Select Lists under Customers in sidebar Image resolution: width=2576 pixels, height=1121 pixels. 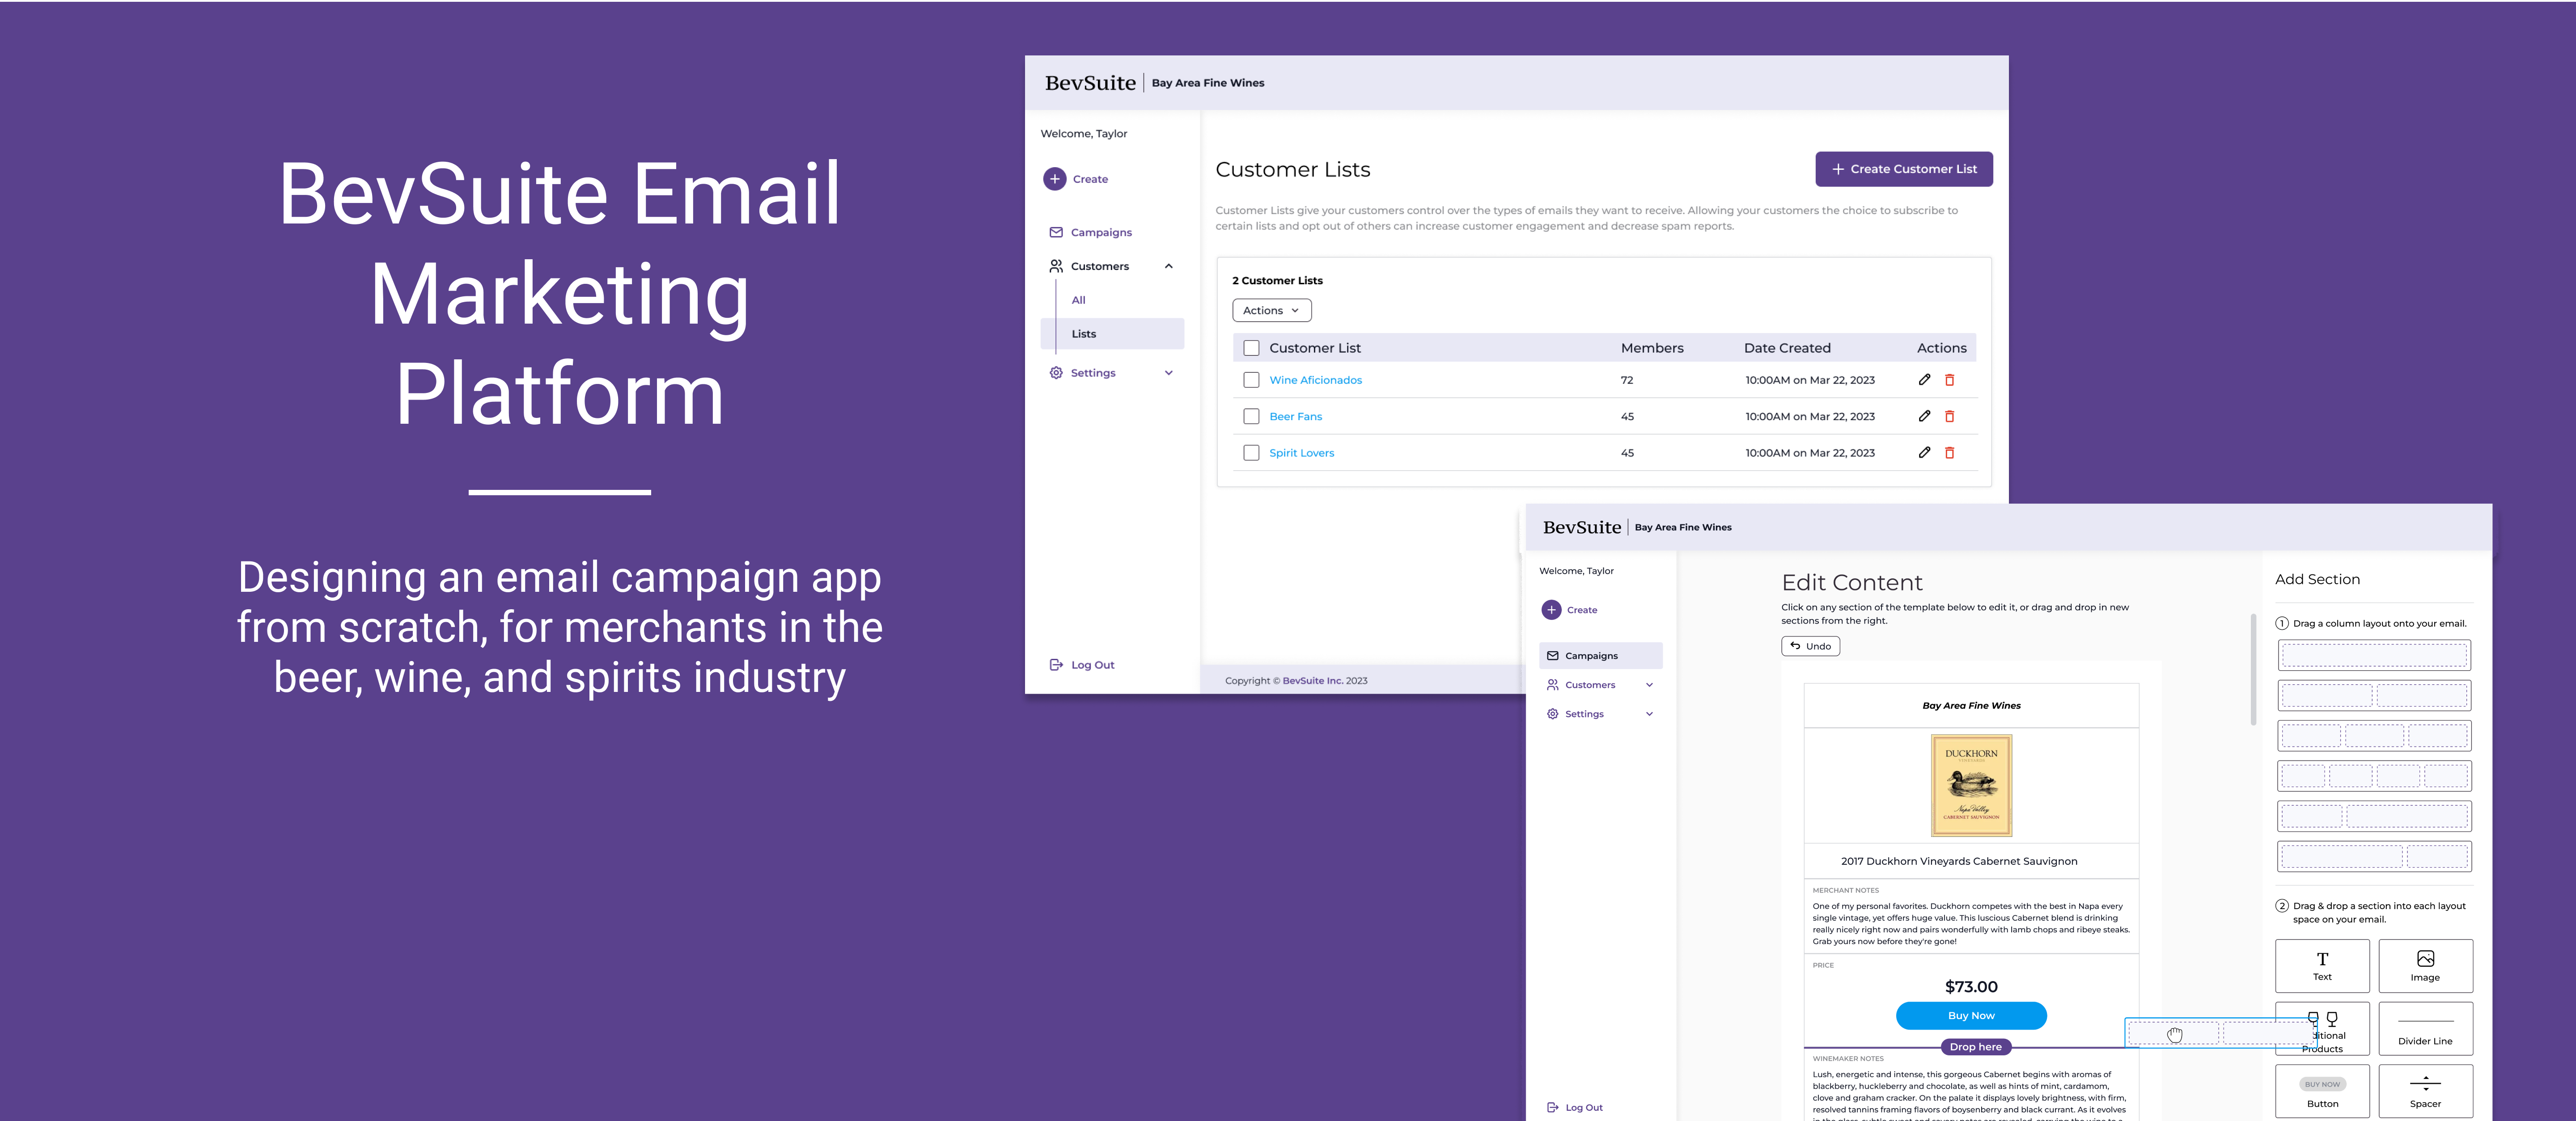click(x=1112, y=334)
